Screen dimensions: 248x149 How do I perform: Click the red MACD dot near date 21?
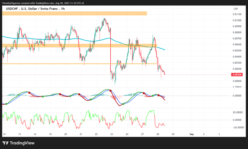(79, 94)
